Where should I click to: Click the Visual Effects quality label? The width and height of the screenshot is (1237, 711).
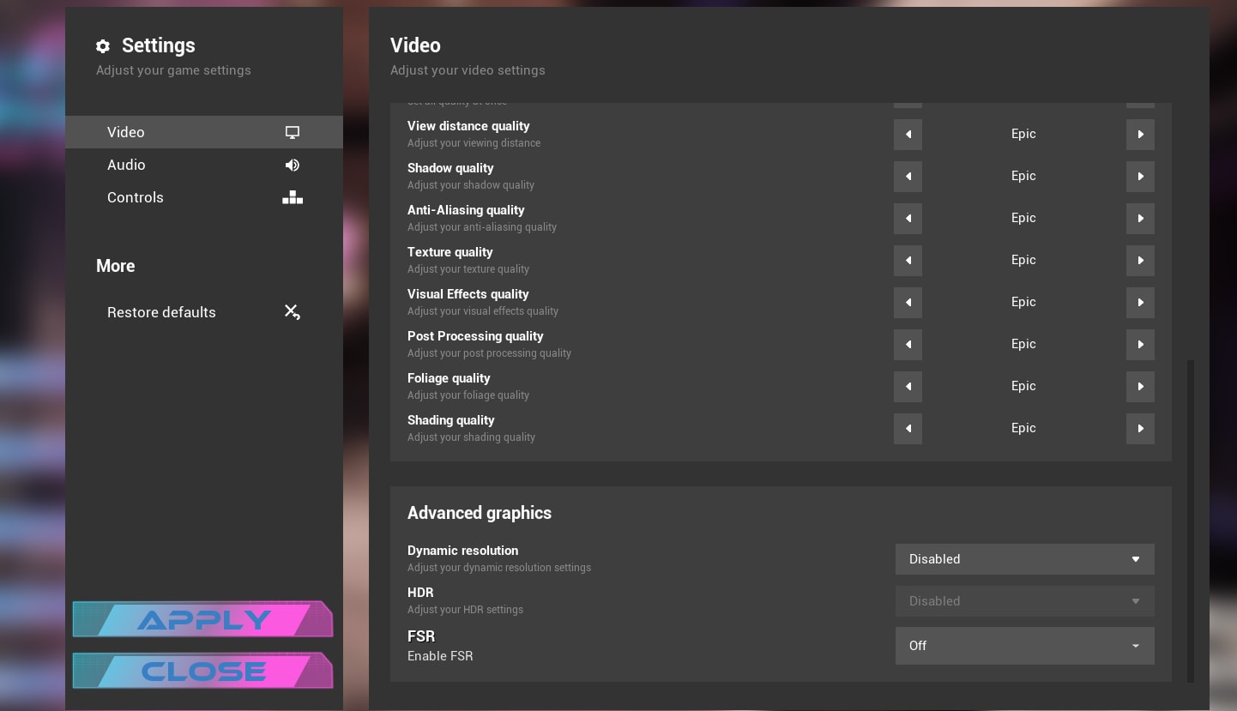tap(468, 294)
